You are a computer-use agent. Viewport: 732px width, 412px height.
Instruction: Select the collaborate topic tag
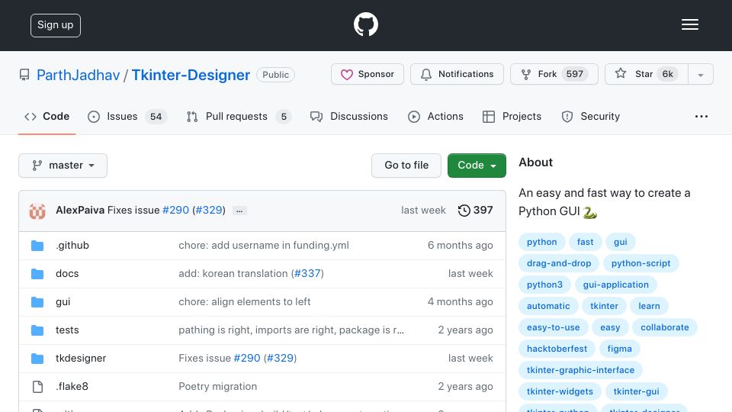coord(665,327)
